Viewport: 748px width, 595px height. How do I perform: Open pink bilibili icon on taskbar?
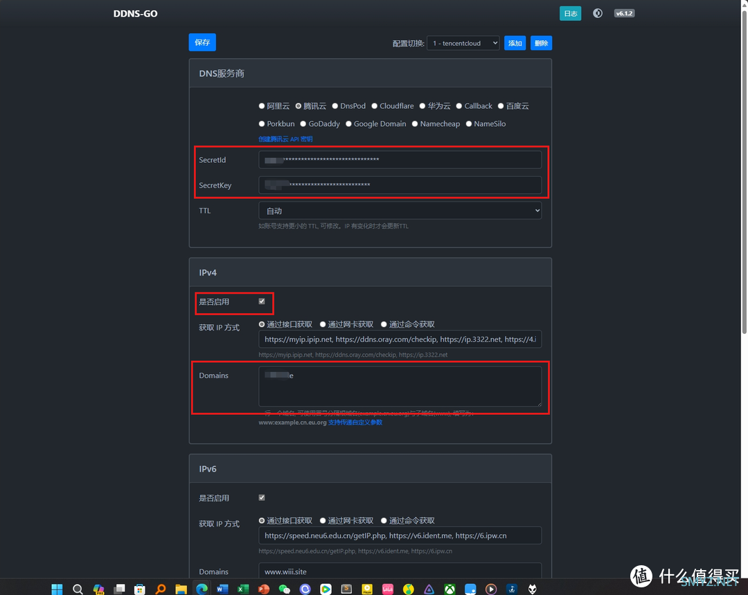[388, 589]
